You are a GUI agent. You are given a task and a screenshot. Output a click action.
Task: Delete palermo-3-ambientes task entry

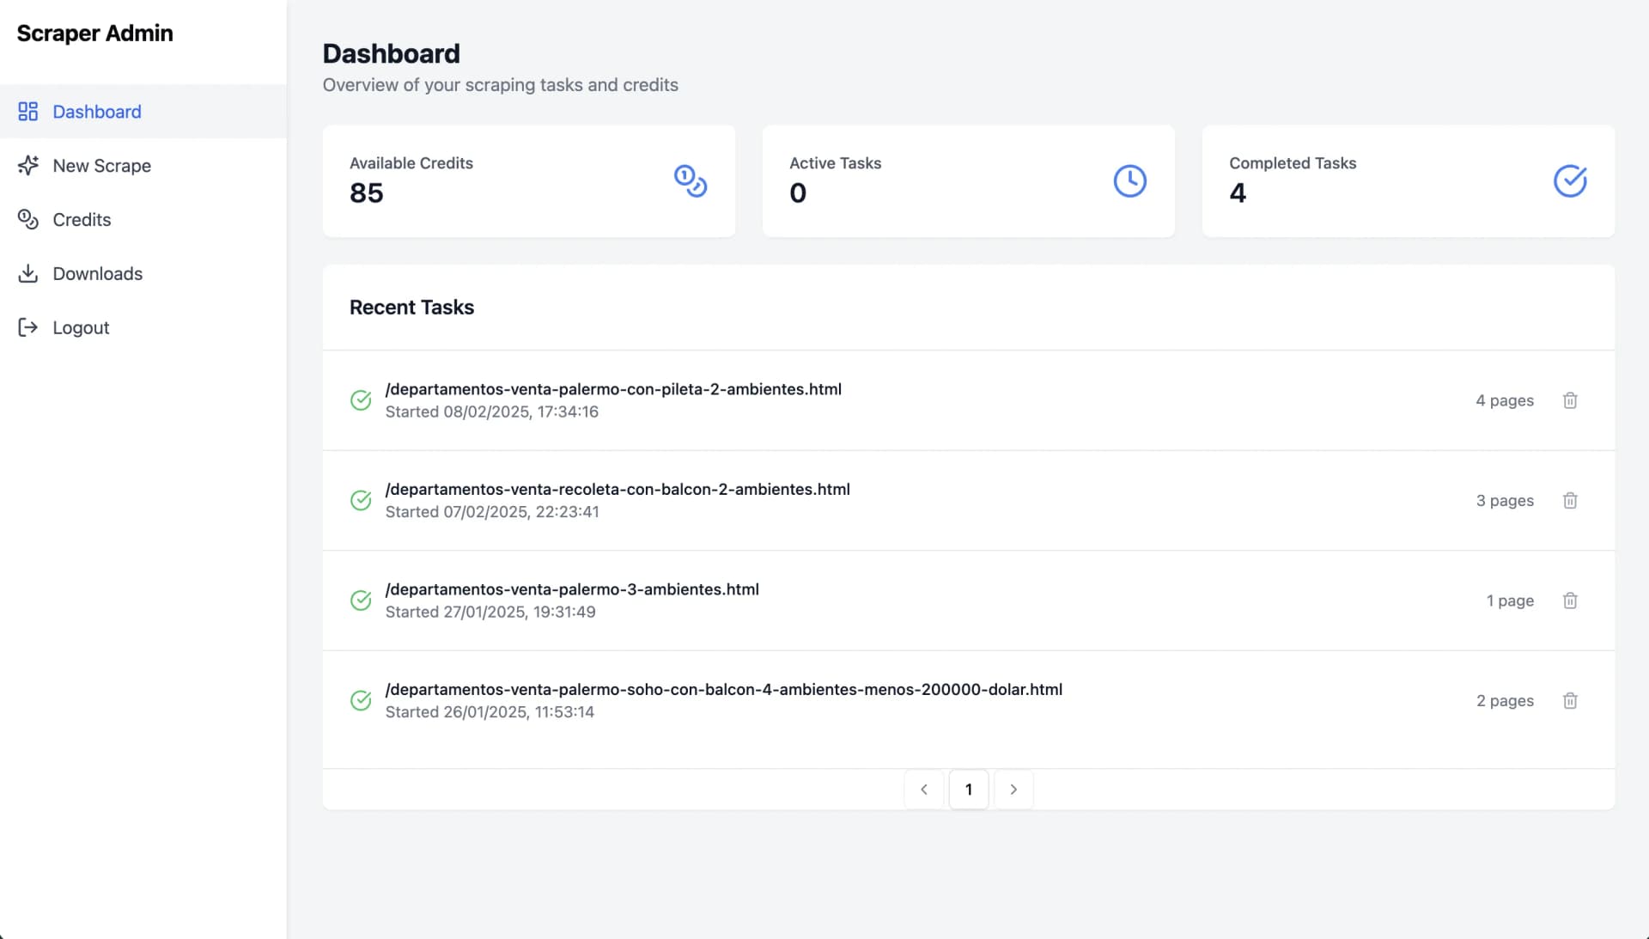tap(1571, 601)
